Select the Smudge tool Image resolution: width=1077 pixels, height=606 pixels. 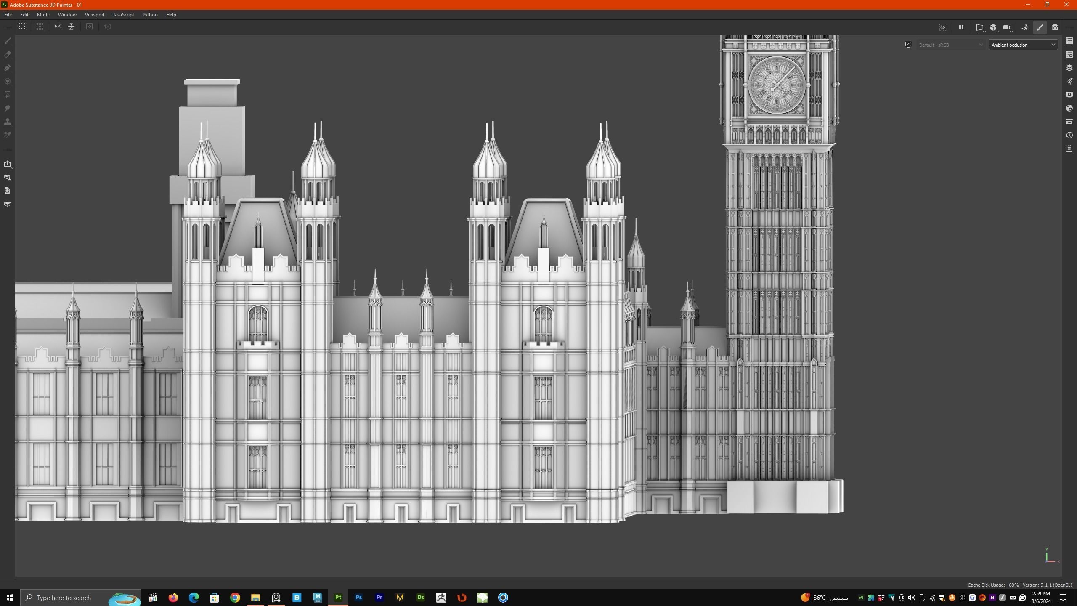coord(7,108)
